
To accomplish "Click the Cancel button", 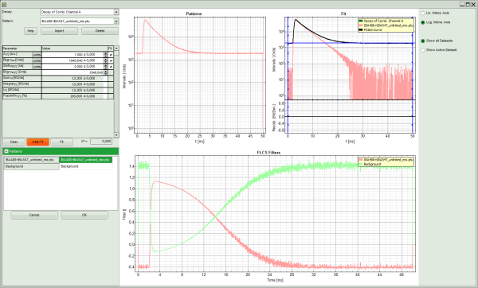I will coord(34,216).
